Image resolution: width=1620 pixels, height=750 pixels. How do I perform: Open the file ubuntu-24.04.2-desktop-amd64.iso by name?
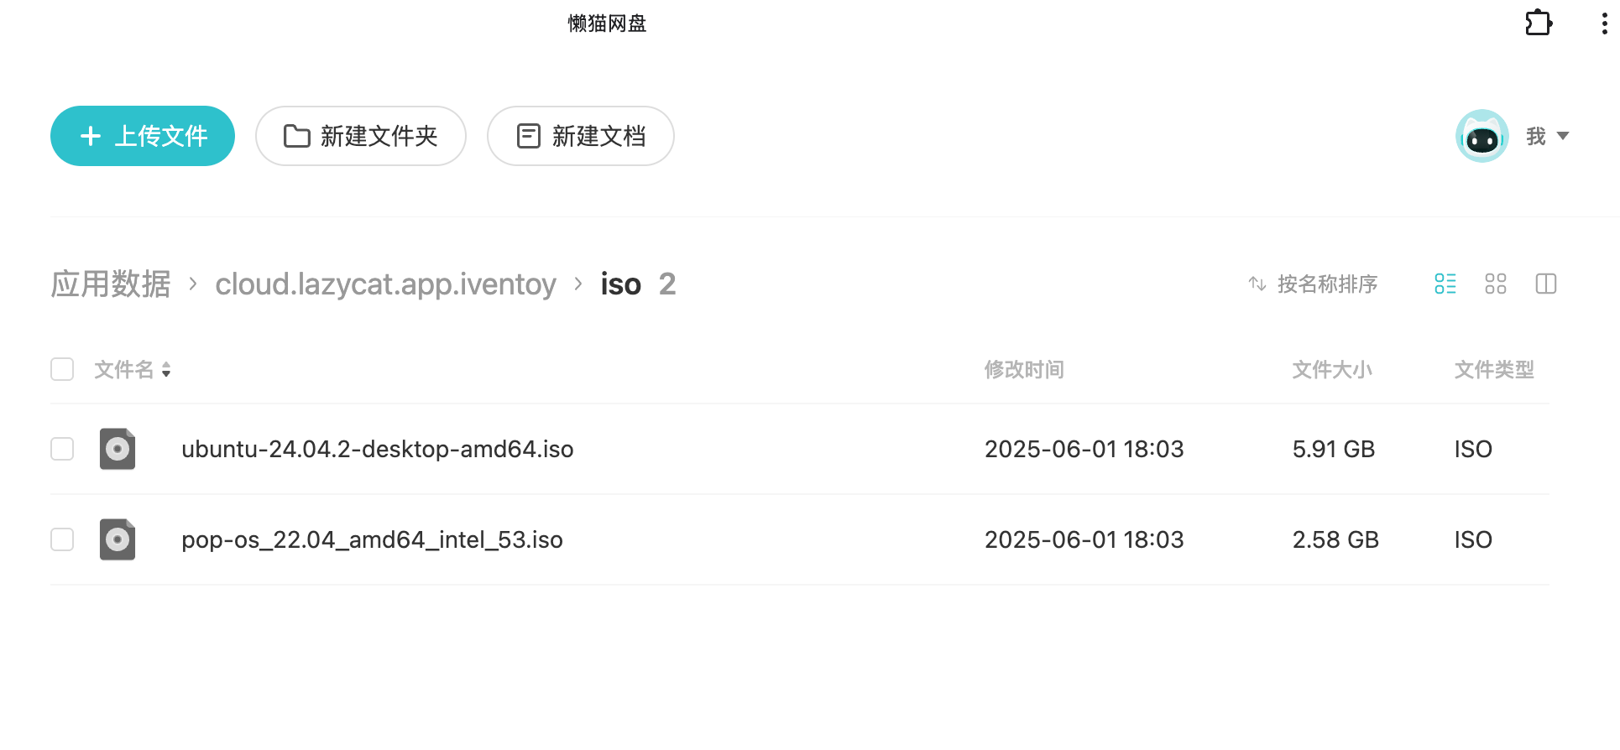pos(378,449)
